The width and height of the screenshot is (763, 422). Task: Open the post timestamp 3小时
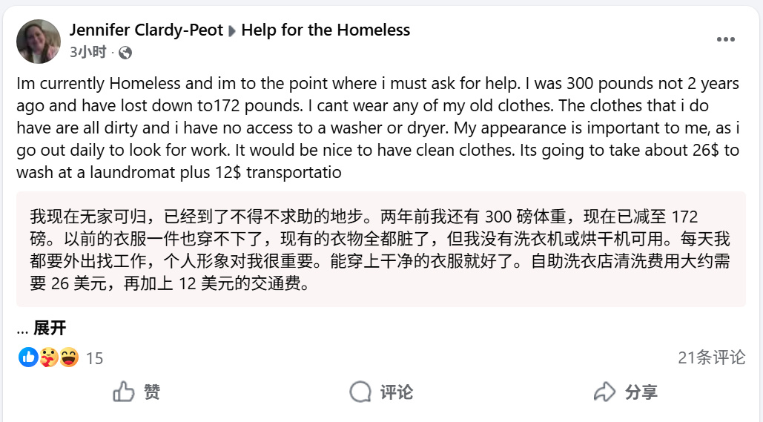coord(88,52)
